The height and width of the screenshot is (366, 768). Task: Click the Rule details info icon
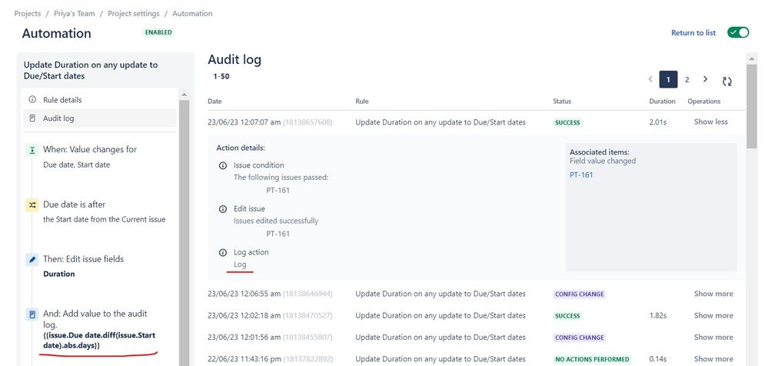click(x=32, y=99)
